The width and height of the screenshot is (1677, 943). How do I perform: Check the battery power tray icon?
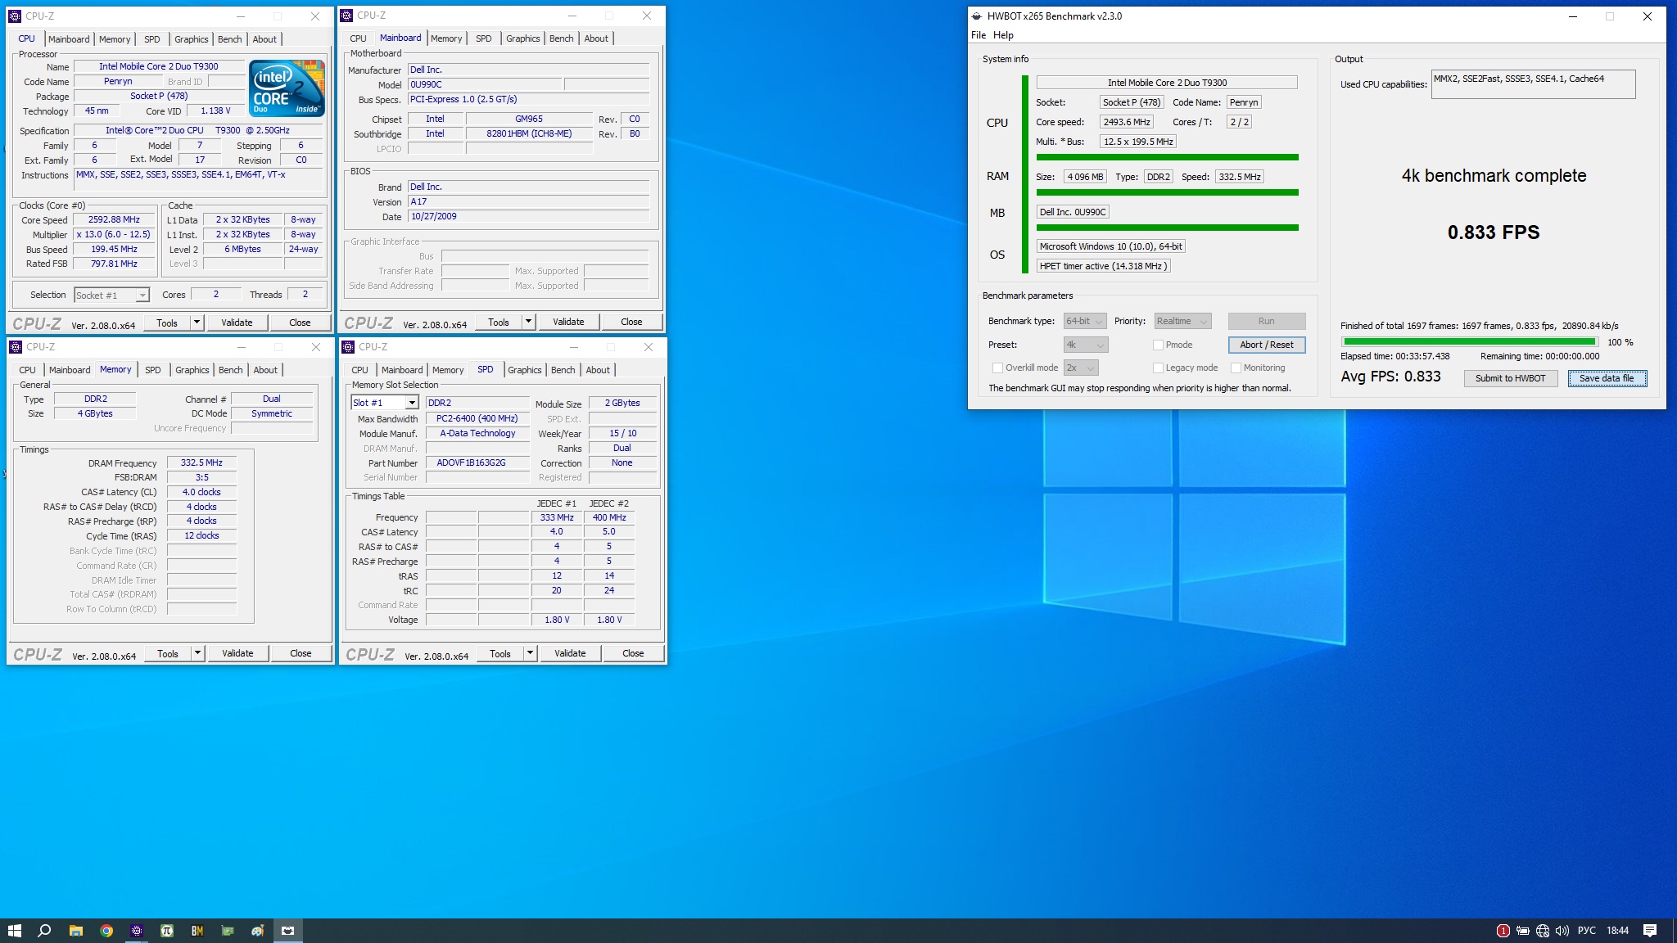(x=1523, y=931)
